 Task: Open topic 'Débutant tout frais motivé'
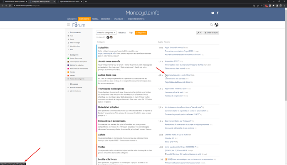[x=175, y=69]
